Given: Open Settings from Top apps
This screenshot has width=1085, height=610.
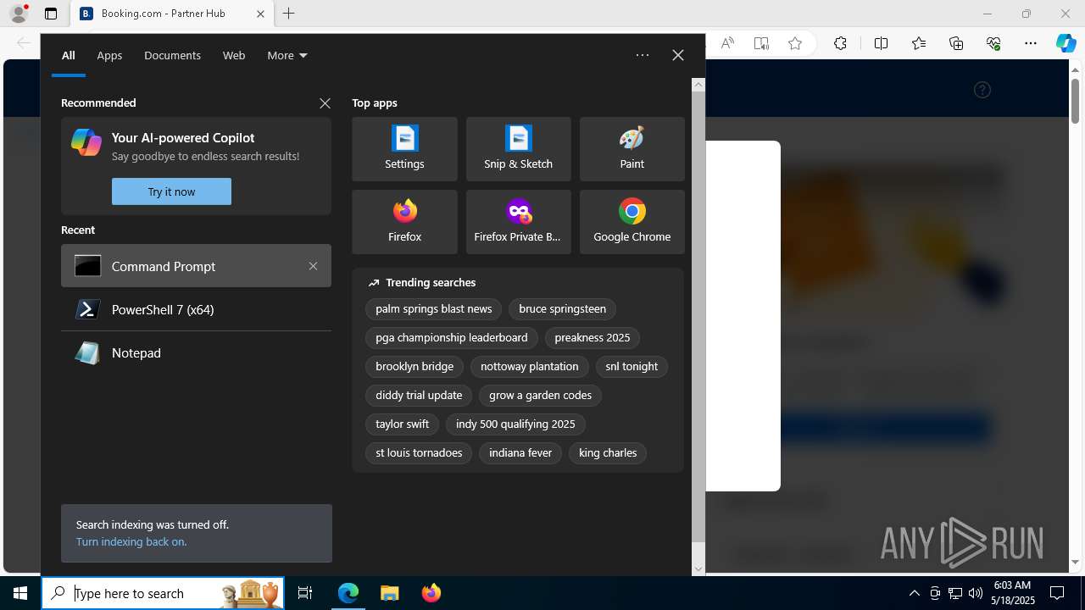Looking at the screenshot, I should (404, 149).
